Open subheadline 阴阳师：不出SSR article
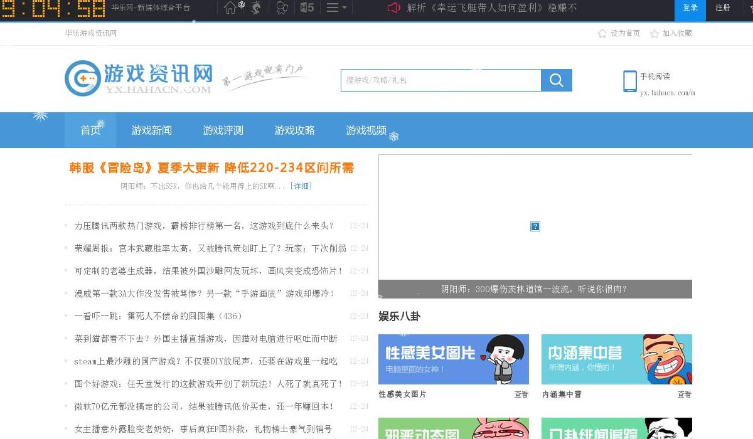The height and width of the screenshot is (439, 753). tap(203, 186)
